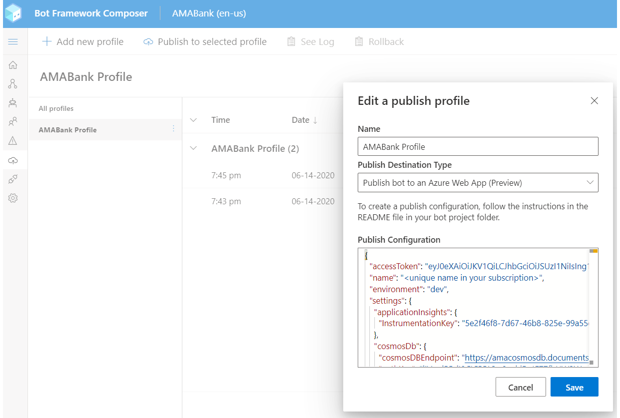The height and width of the screenshot is (418, 620).
Task: Open the profile options via three-dot menu
Action: 173,129
